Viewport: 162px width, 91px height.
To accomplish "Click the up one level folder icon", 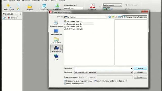I will pyautogui.click(x=113, y=17).
